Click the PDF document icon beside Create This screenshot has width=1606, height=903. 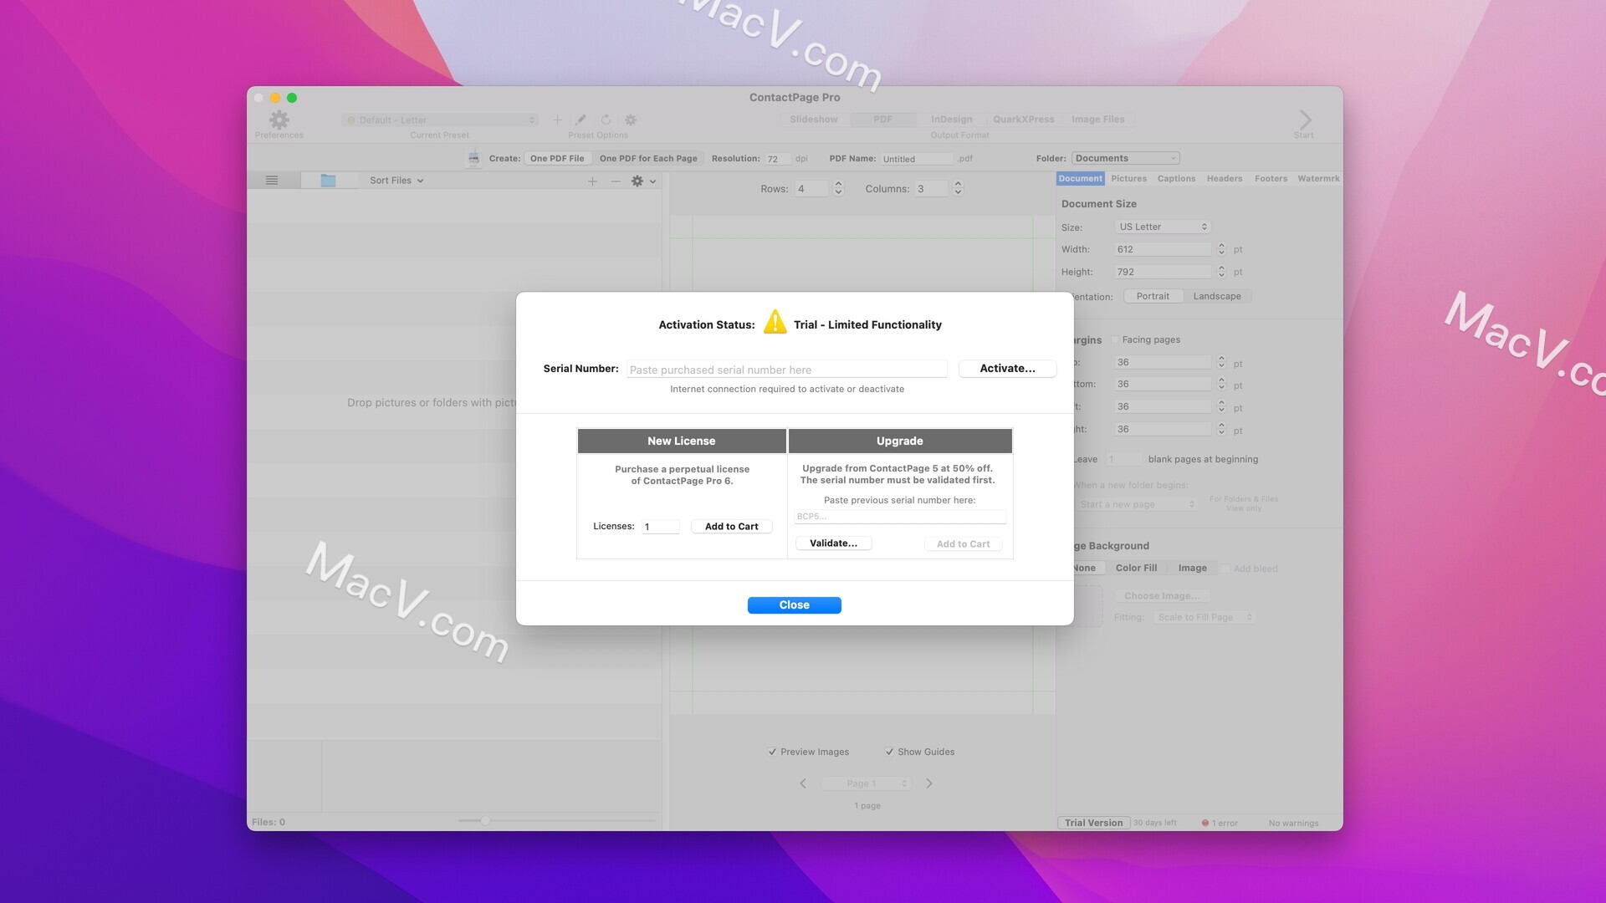coord(473,158)
